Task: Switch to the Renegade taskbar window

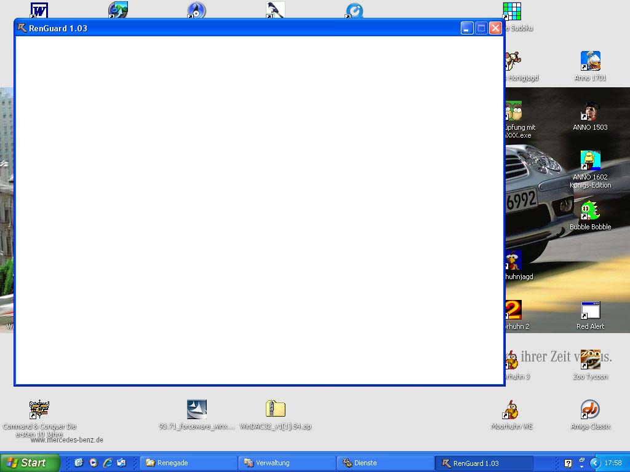Action: pyautogui.click(x=188, y=463)
